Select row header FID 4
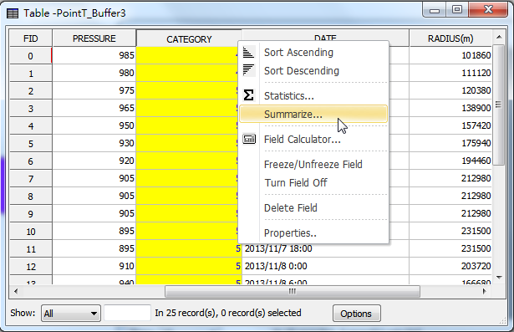The height and width of the screenshot is (332, 514). point(30,126)
